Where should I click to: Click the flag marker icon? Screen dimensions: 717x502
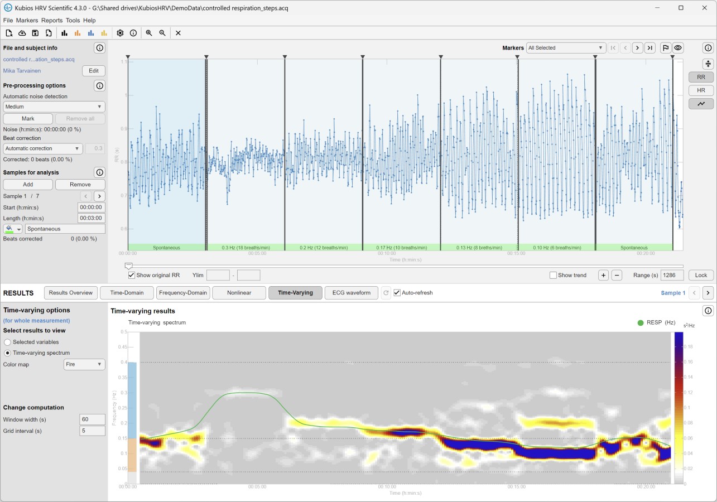(x=666, y=48)
